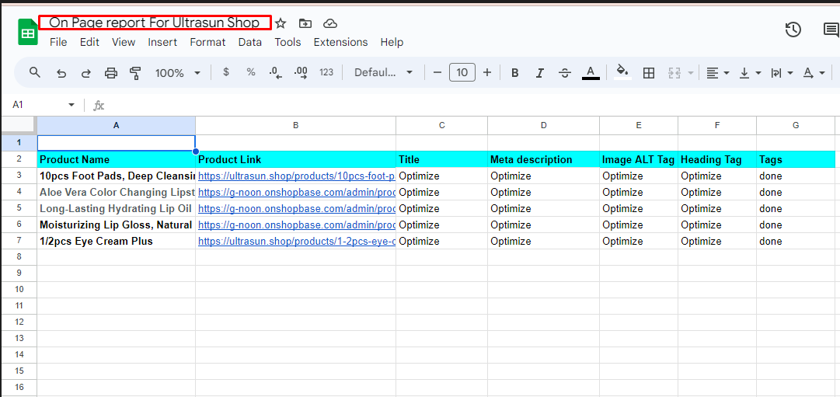
Task: Open the zoom level dropdown
Action: (x=178, y=73)
